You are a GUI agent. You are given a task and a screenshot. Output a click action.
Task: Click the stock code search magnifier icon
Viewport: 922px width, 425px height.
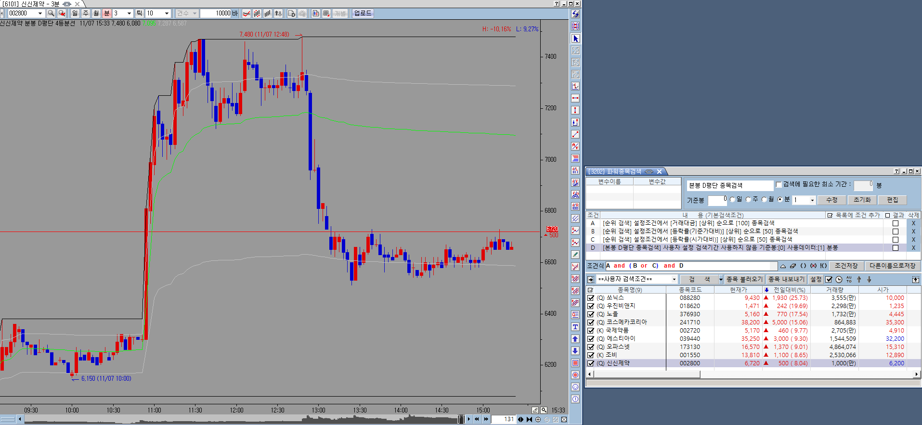[x=51, y=13]
